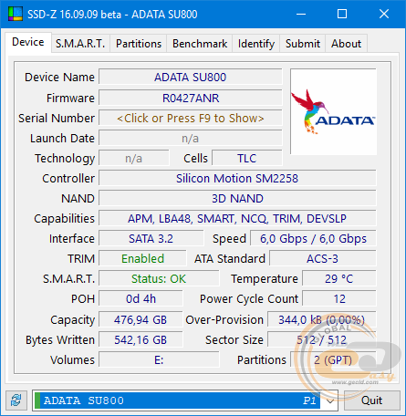Click the Sector Size value 512 / 512
The width and height of the screenshot is (406, 416).
[322, 339]
